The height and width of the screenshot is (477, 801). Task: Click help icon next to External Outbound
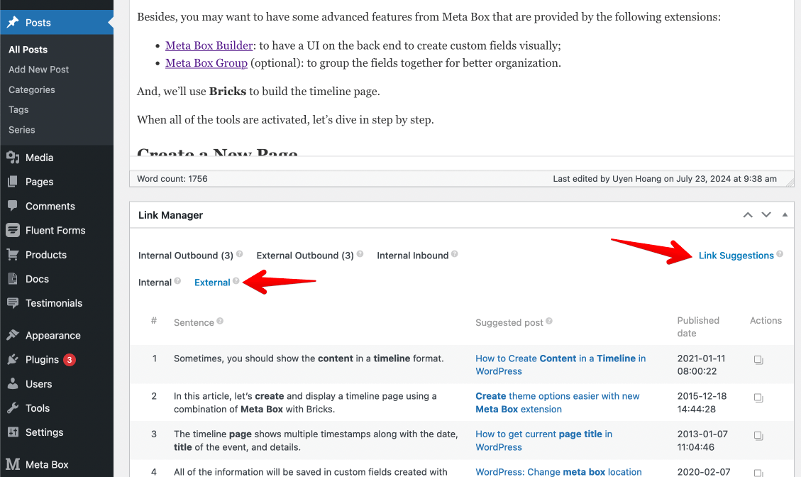point(360,253)
